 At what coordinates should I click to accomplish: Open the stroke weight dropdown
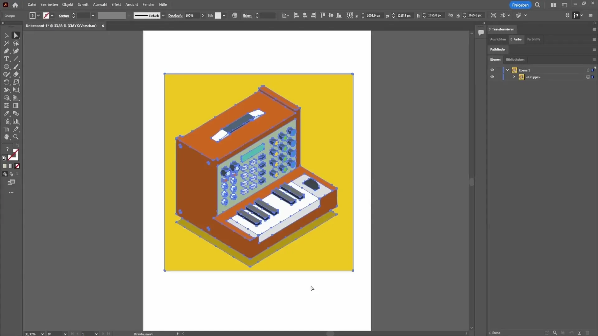[93, 16]
